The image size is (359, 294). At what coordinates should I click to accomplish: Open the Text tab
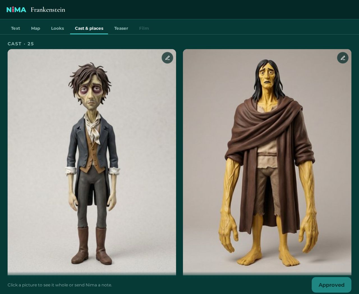tap(15, 28)
